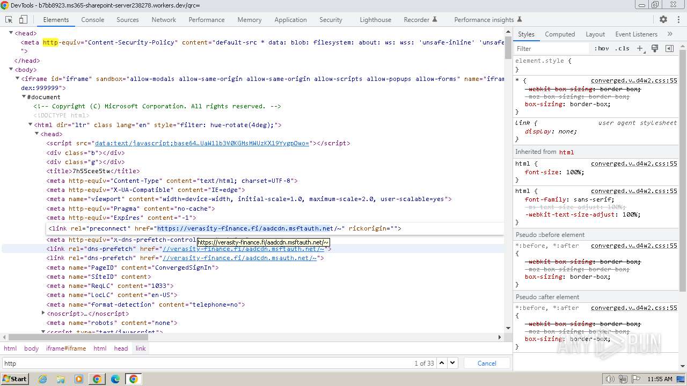
Task: Switch to the Layout pane tab
Action: point(595,34)
